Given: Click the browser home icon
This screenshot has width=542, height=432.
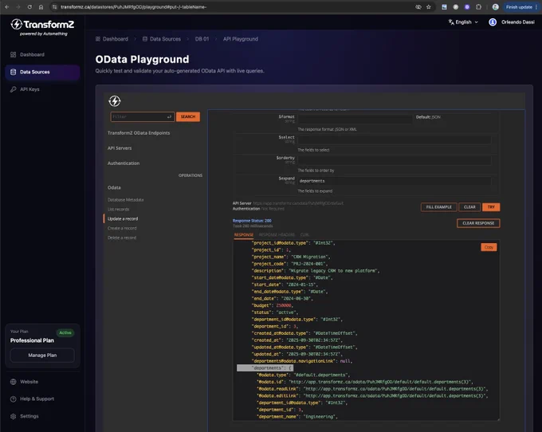Looking at the screenshot, I should tap(41, 7).
